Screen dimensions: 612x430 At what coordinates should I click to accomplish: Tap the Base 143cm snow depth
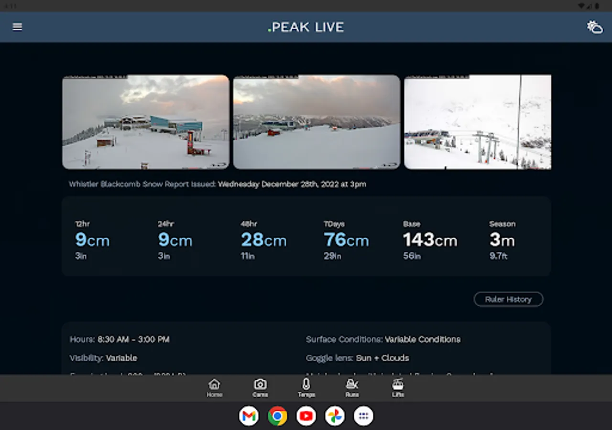429,239
